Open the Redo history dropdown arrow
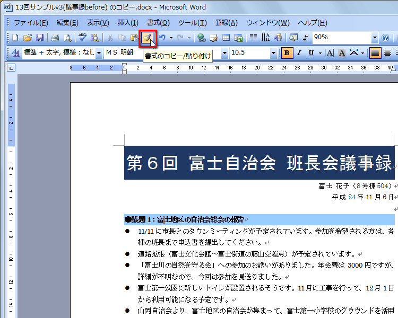 [189, 38]
